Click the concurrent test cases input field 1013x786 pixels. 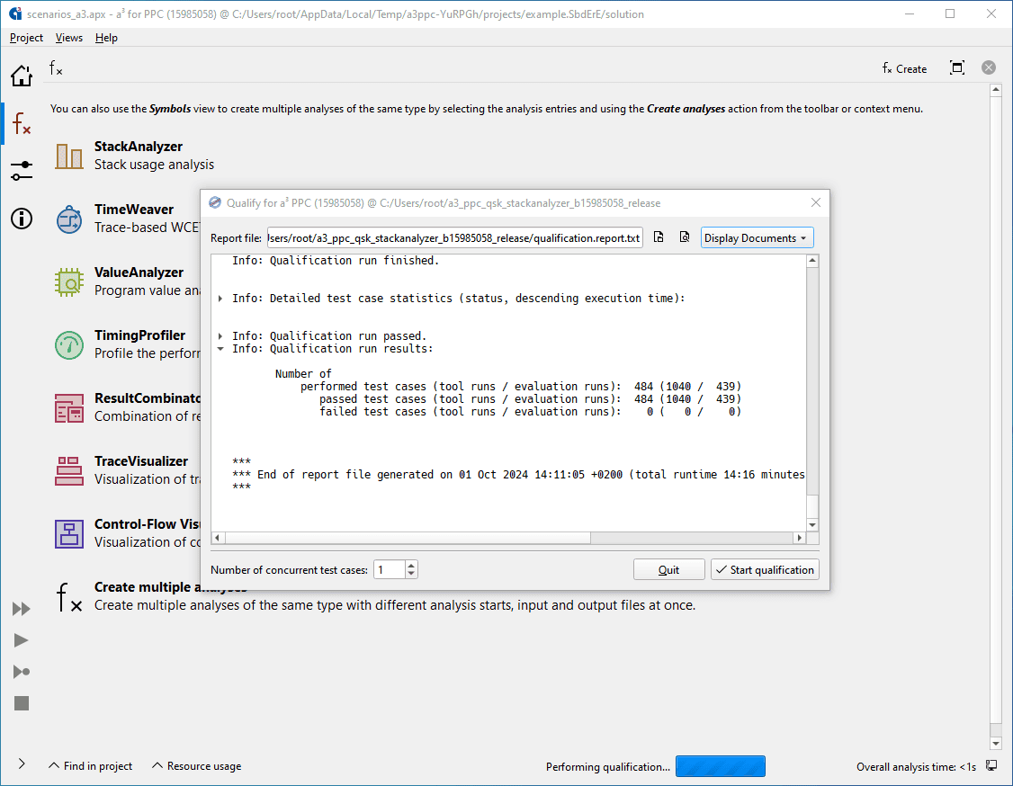(x=390, y=569)
